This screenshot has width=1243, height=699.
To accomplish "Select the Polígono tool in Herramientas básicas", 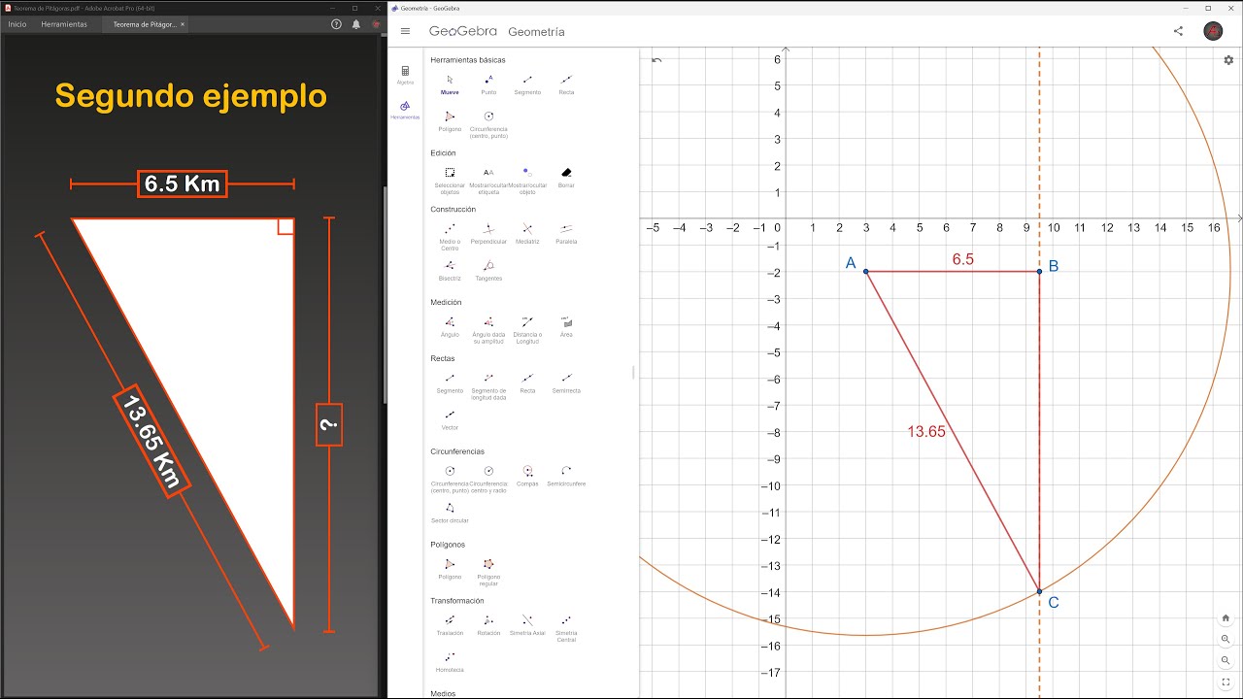I will [x=450, y=121].
